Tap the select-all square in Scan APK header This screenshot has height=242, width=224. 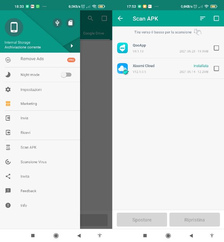(x=216, y=18)
